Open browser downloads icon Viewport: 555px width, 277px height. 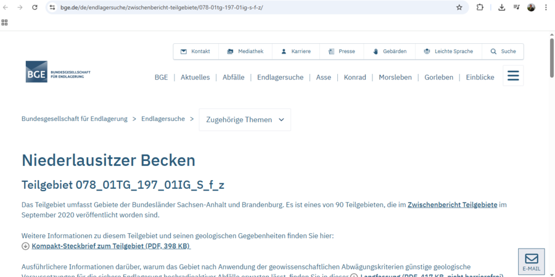pyautogui.click(x=501, y=7)
